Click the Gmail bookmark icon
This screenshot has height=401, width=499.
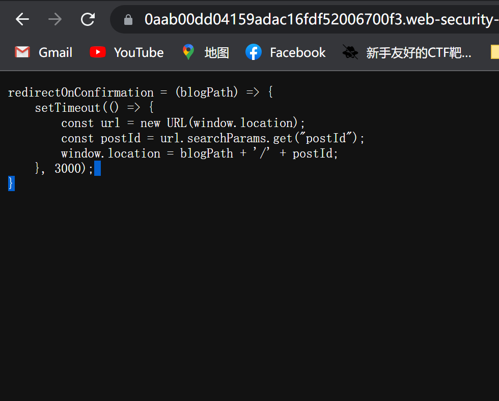[x=22, y=52]
